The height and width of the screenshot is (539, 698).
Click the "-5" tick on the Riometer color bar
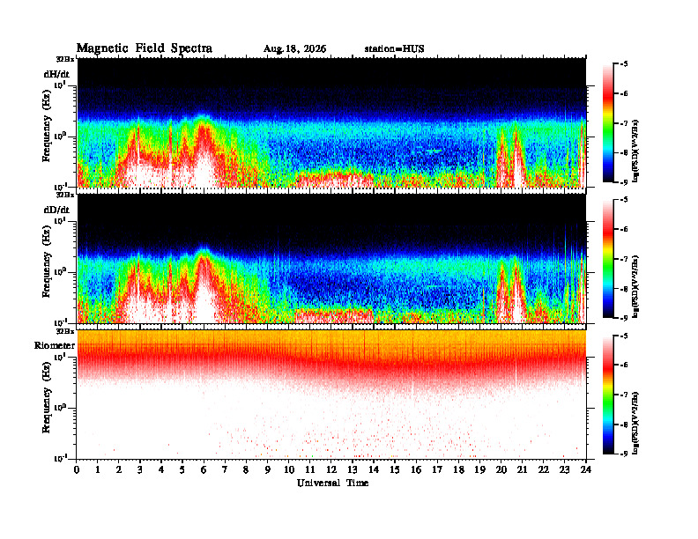coord(624,336)
